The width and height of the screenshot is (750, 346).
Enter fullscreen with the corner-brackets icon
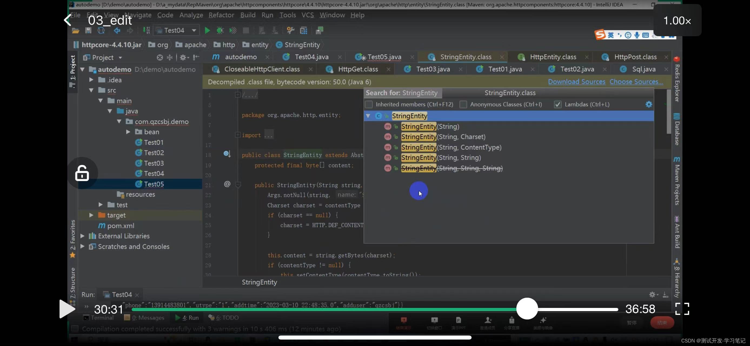(x=682, y=309)
